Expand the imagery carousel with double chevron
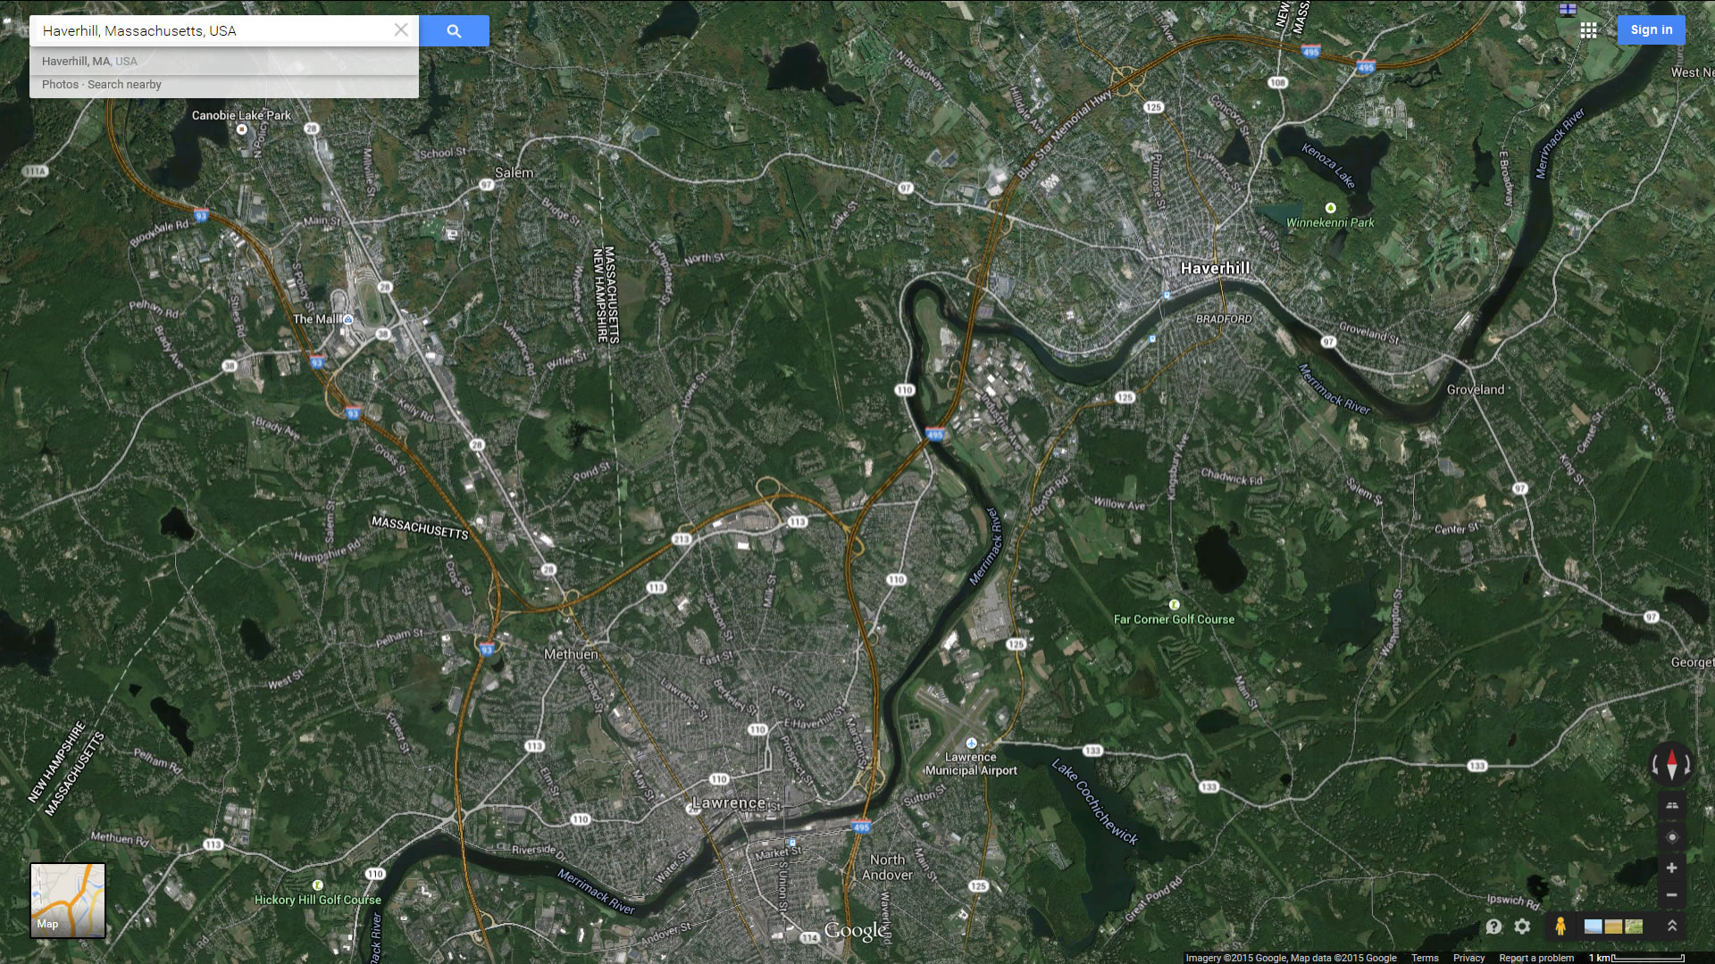The image size is (1715, 964). pyautogui.click(x=1672, y=927)
